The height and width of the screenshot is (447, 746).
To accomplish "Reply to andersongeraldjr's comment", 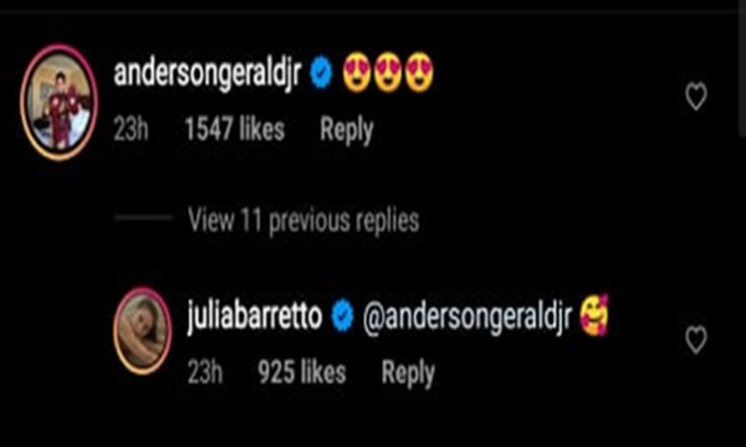I will click(x=346, y=130).
